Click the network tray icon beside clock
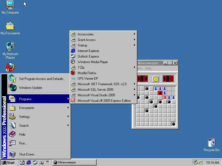The image size is (222, 166). pos(196,162)
